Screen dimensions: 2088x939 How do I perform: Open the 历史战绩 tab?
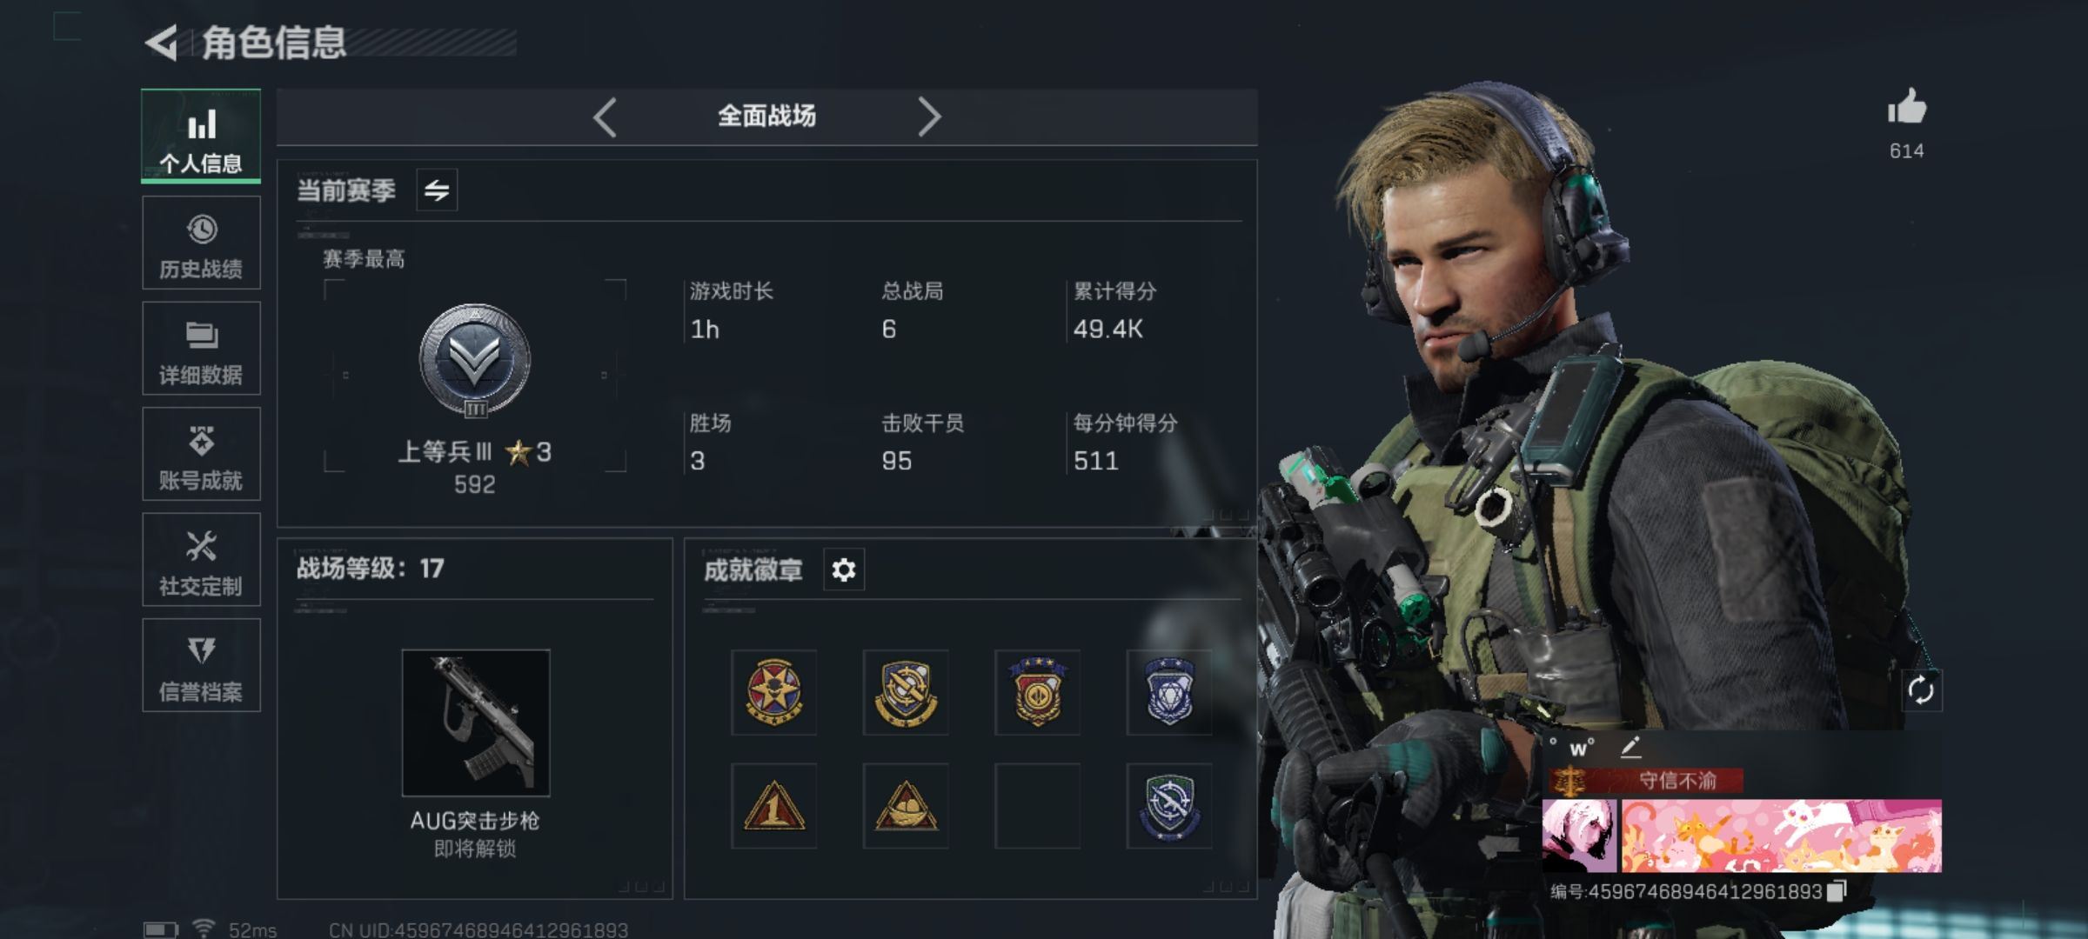pyautogui.click(x=201, y=243)
